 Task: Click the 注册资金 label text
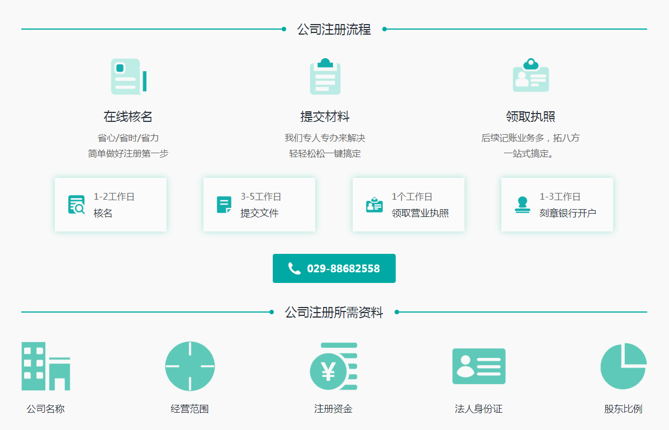pyautogui.click(x=333, y=409)
